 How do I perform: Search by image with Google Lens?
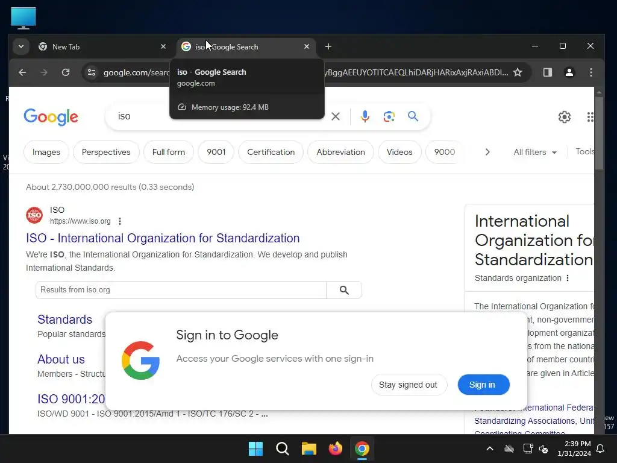(x=389, y=116)
